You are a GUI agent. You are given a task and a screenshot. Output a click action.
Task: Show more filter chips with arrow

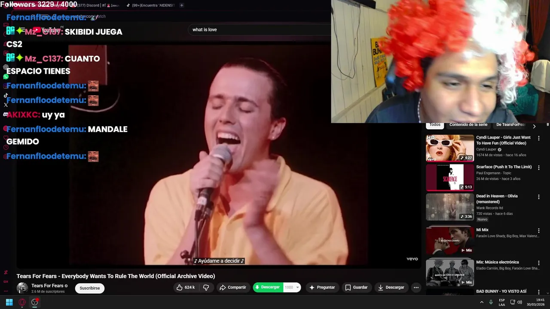pyautogui.click(x=534, y=126)
